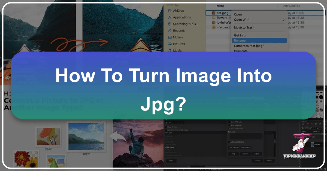Uncheck the Save color profile checkbox
The height and width of the screenshot is (171, 327).
(229, 128)
